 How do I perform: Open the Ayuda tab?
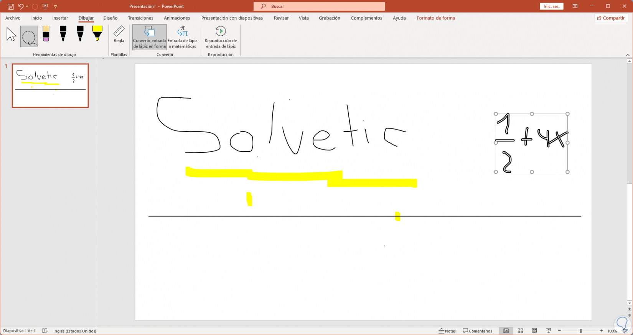pyautogui.click(x=399, y=18)
